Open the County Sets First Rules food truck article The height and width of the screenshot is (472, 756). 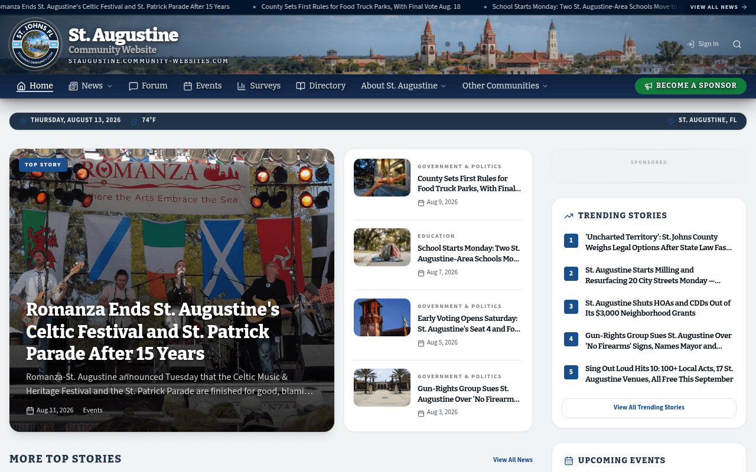point(470,183)
